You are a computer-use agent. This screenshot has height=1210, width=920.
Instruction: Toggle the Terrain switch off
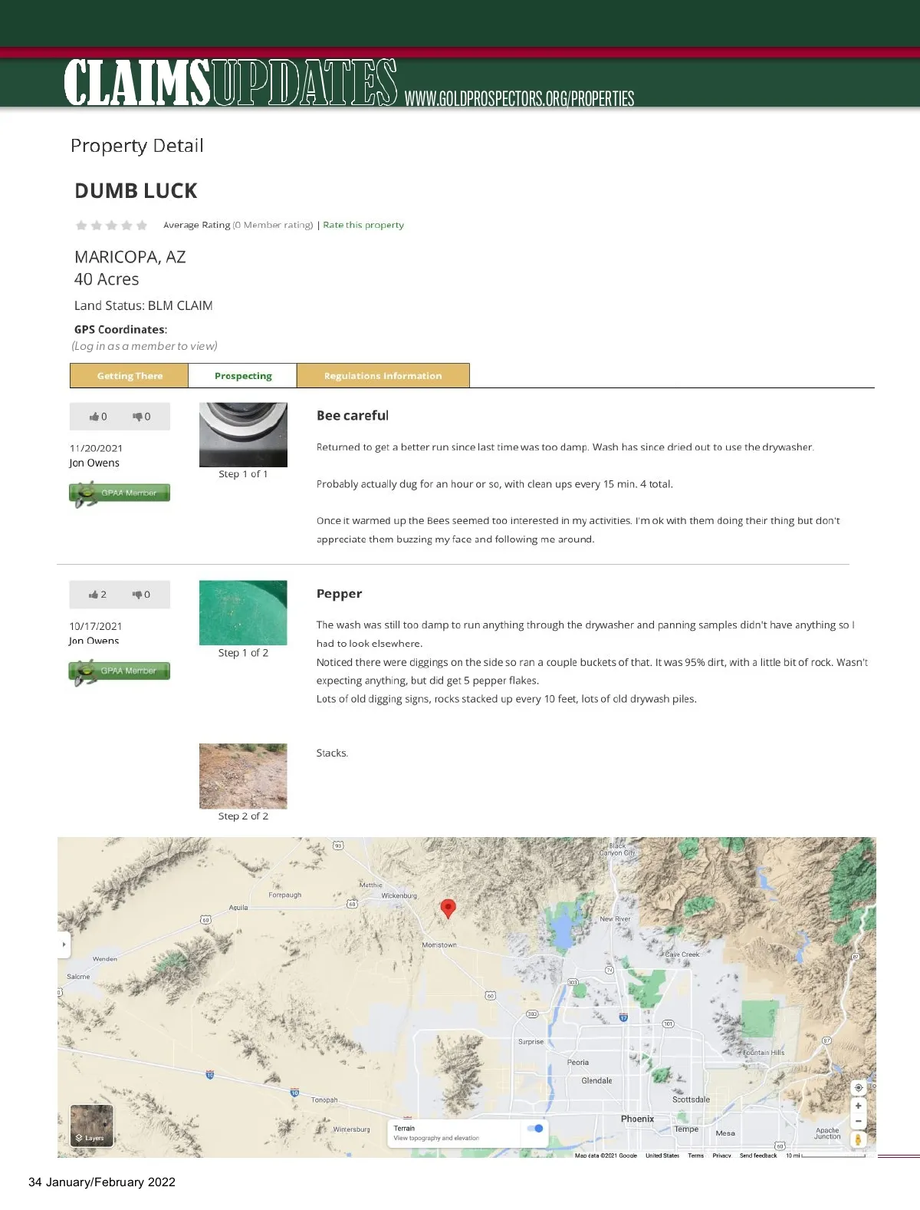point(536,1128)
